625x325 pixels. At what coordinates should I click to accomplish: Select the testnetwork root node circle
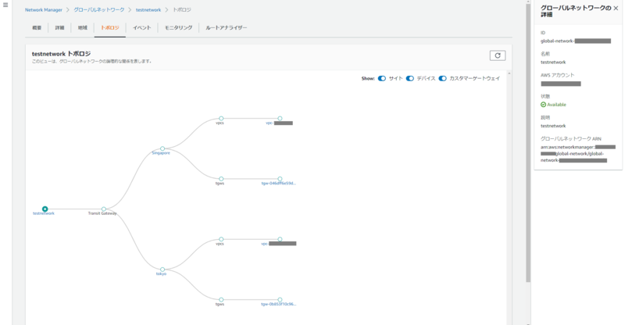45,209
